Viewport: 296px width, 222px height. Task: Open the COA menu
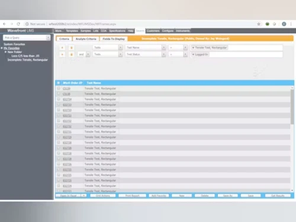(104, 31)
